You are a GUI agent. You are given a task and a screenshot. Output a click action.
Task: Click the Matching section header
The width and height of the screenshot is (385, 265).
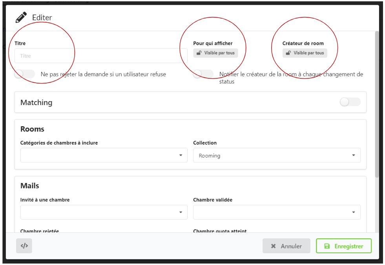(36, 102)
